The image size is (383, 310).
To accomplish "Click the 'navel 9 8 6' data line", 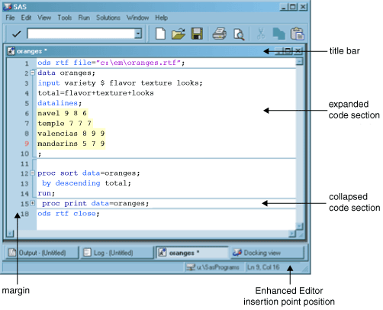I will tap(63, 113).
